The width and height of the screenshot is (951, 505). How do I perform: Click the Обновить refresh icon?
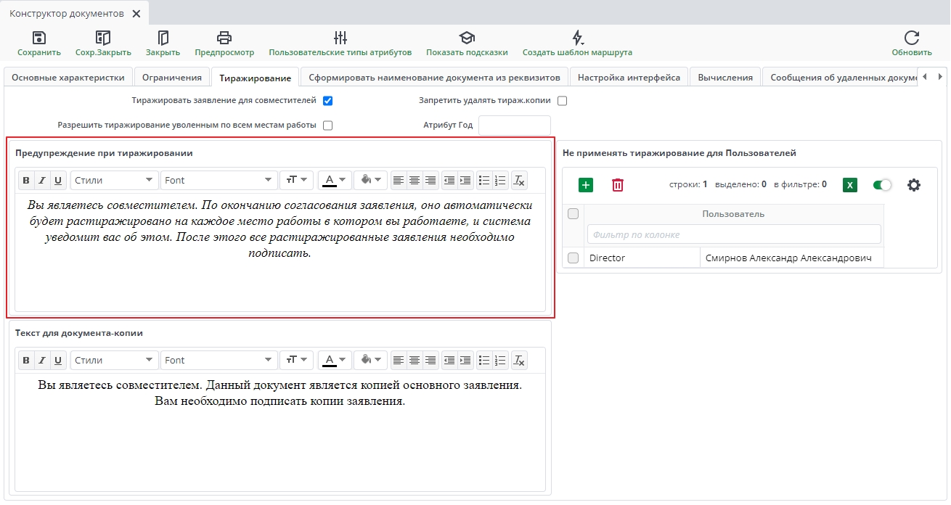(x=911, y=38)
